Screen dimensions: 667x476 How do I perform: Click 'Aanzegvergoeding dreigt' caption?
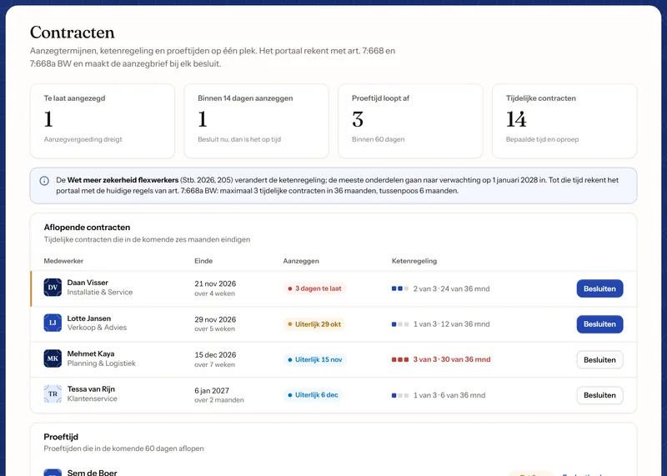83,139
